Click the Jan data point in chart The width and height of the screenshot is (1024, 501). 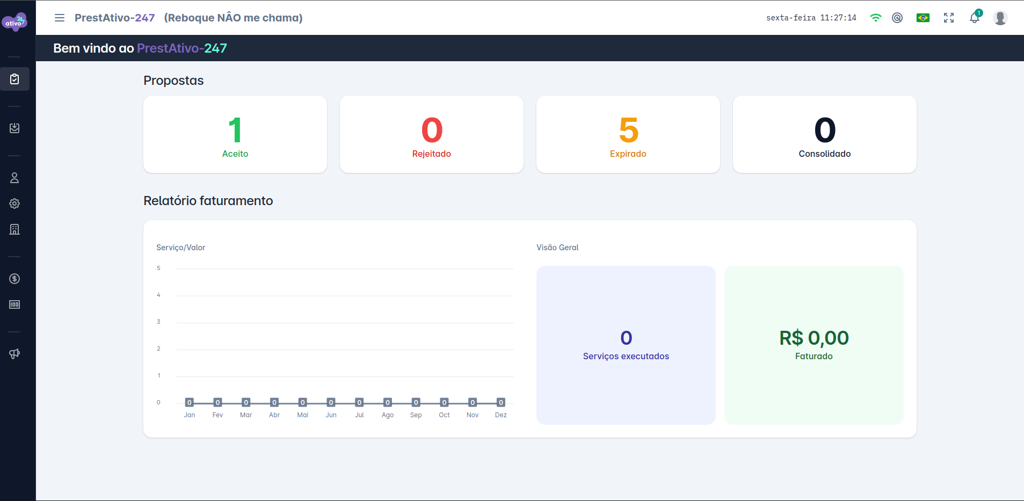click(189, 403)
